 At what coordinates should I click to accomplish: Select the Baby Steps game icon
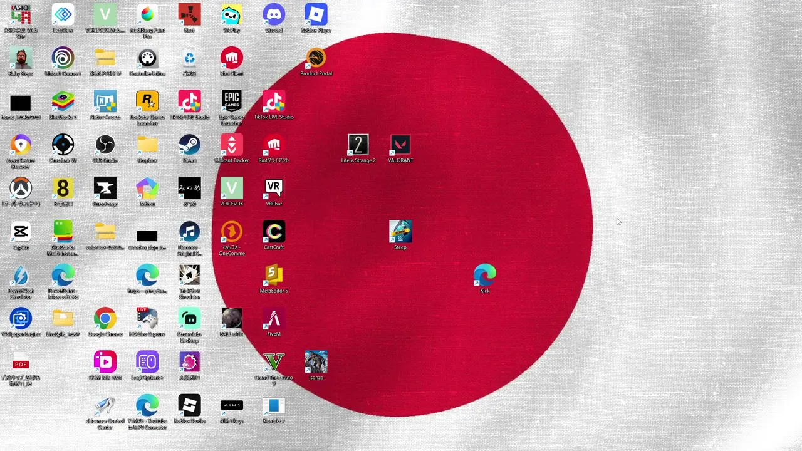pyautogui.click(x=21, y=58)
